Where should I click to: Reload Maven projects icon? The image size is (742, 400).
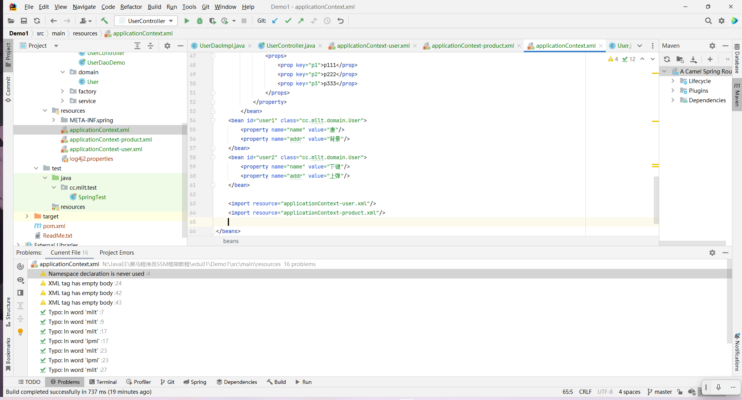pyautogui.click(x=667, y=59)
